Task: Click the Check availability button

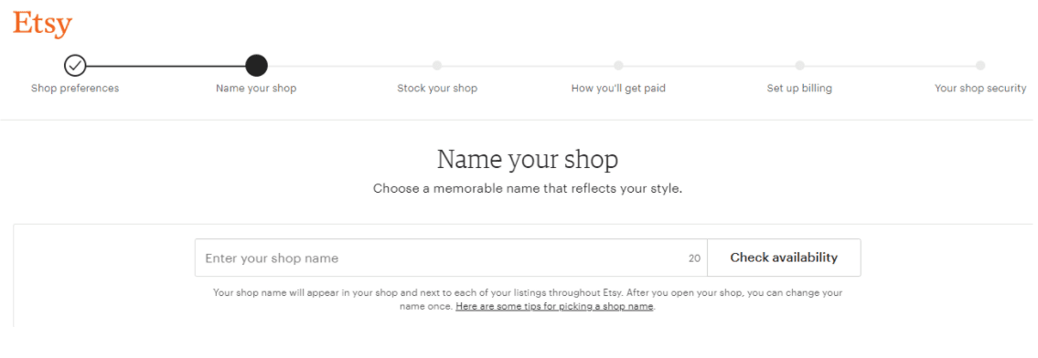Action: (x=784, y=258)
